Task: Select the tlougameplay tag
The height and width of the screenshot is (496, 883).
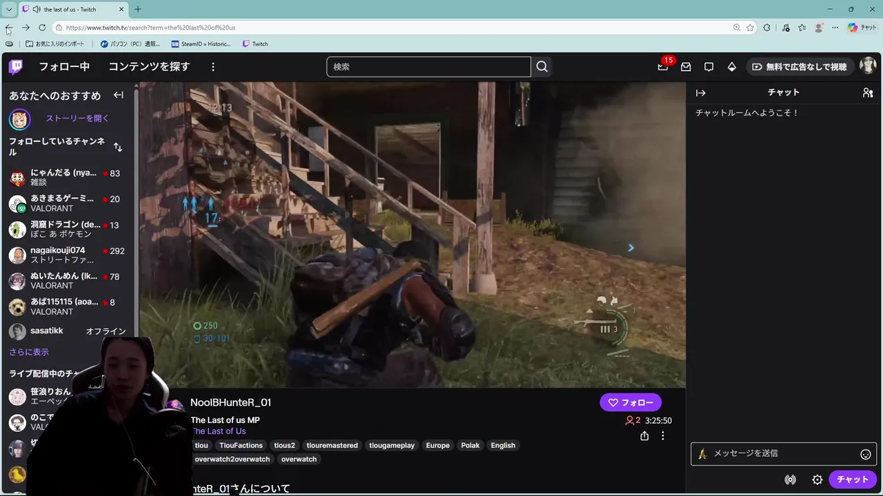Action: click(392, 446)
